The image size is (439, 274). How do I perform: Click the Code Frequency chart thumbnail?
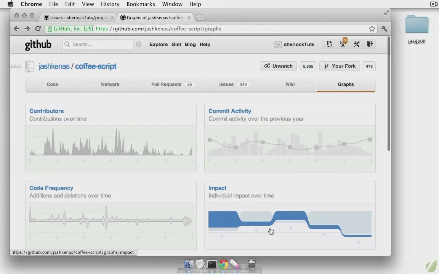[111, 225]
